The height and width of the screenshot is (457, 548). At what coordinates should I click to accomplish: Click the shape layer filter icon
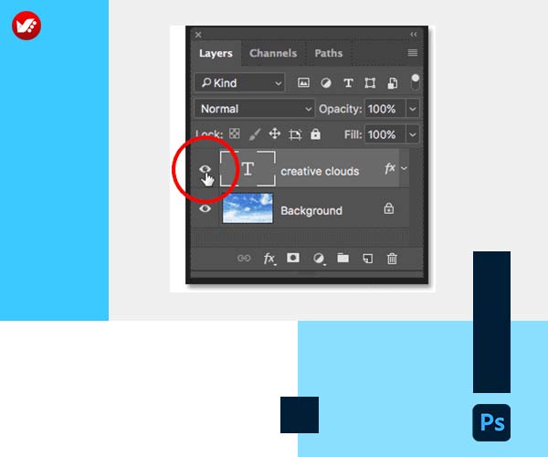(x=370, y=82)
